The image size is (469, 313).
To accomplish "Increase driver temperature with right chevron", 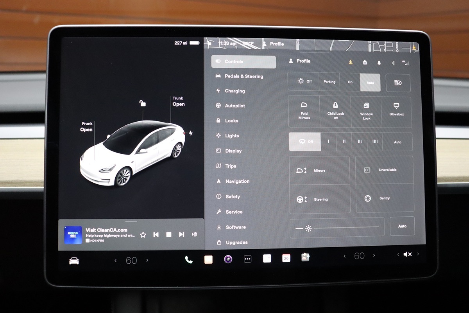I will coord(147,260).
